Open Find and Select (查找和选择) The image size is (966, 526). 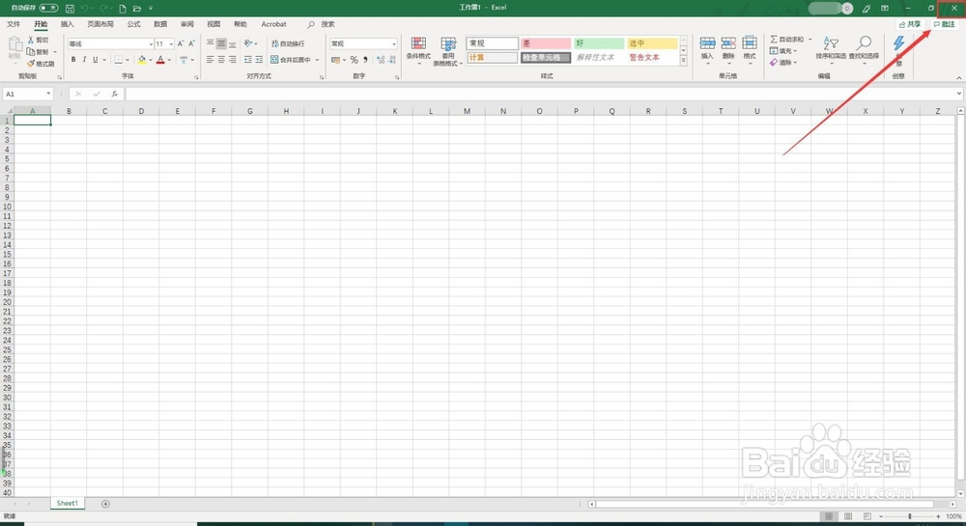click(x=864, y=49)
